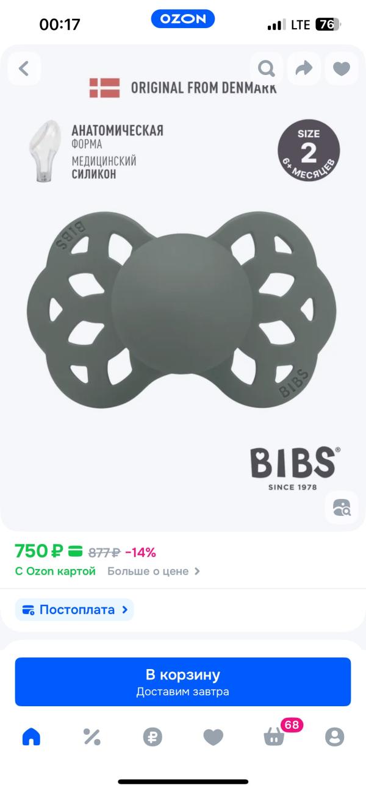This screenshot has width=366, height=791.
Task: Open similar image search icon
Action: point(341,507)
